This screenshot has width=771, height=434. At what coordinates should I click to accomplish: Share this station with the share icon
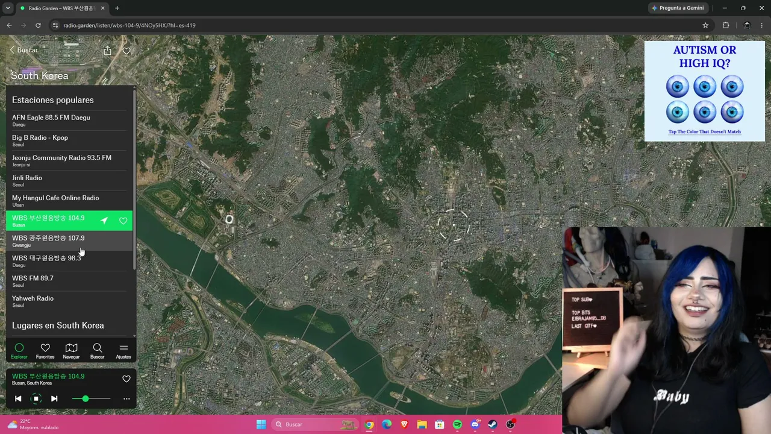click(107, 51)
